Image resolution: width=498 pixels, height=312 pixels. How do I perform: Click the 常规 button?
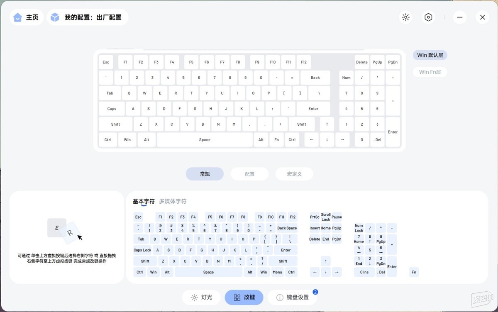pos(205,174)
